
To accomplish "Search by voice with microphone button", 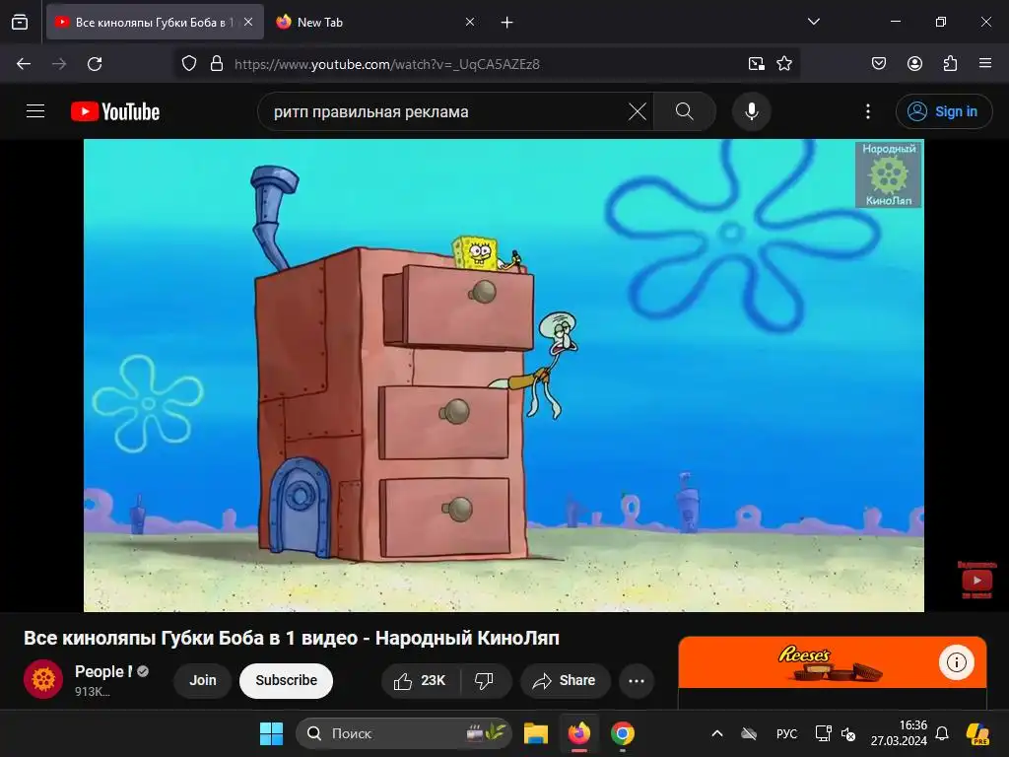I will pos(751,112).
